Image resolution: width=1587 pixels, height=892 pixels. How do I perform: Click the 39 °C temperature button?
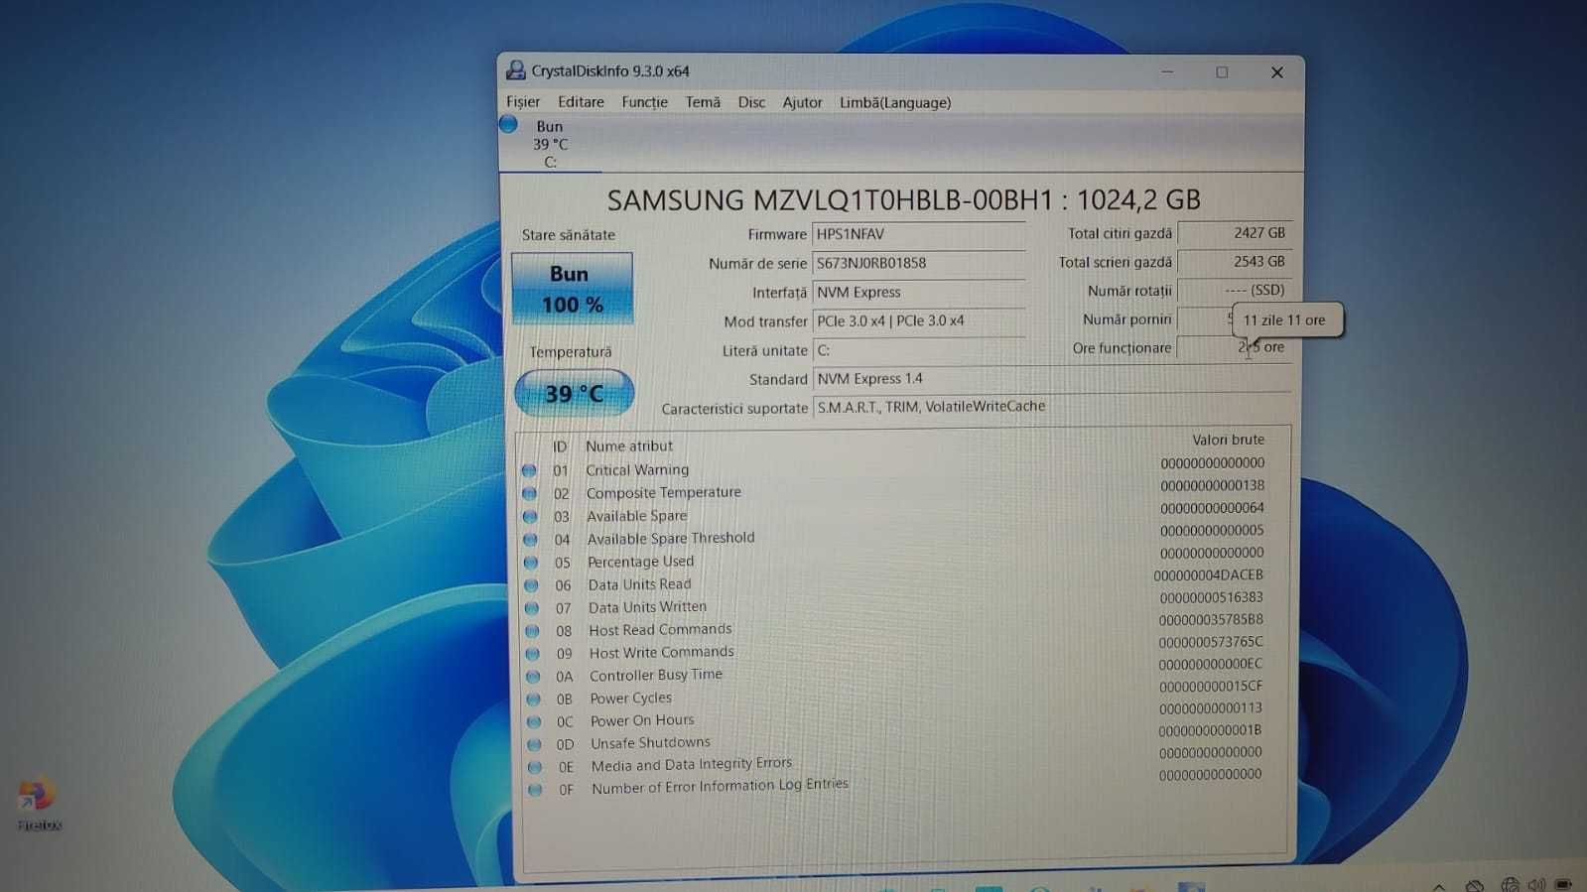[574, 394]
